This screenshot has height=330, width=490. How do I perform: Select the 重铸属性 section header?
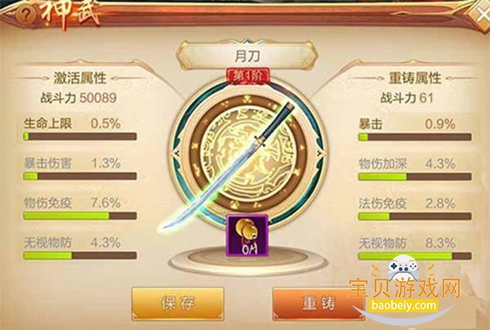[x=415, y=78]
